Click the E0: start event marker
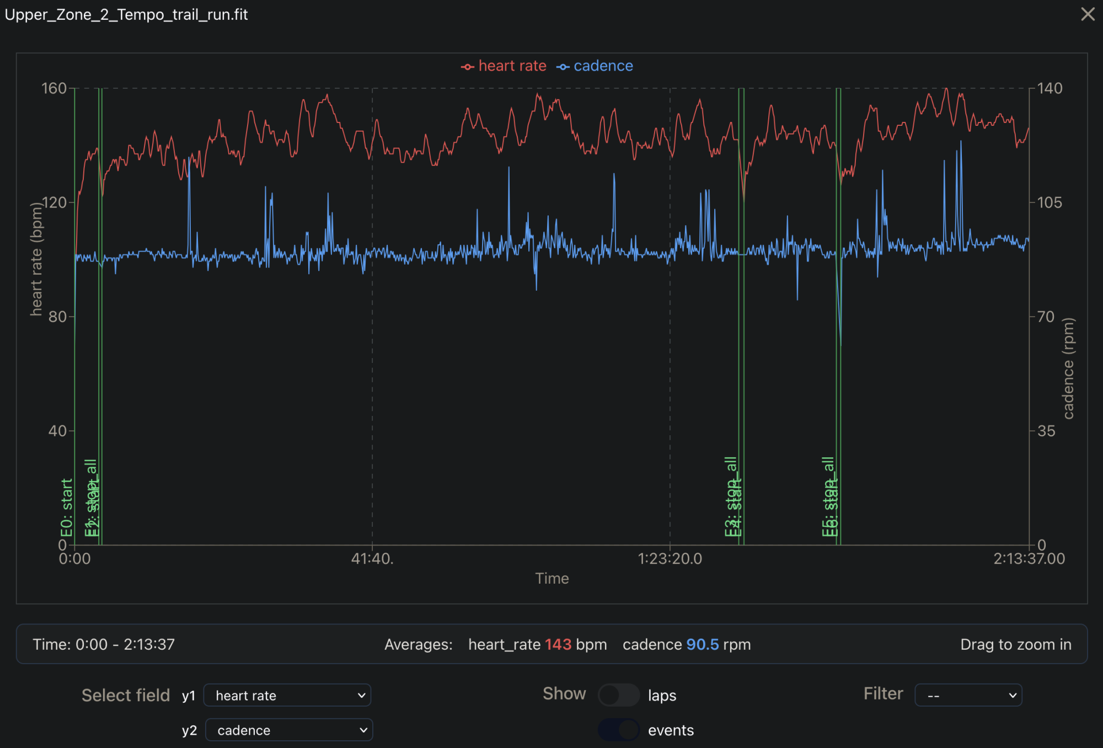Screen dimensions: 1103x748 click(67, 507)
